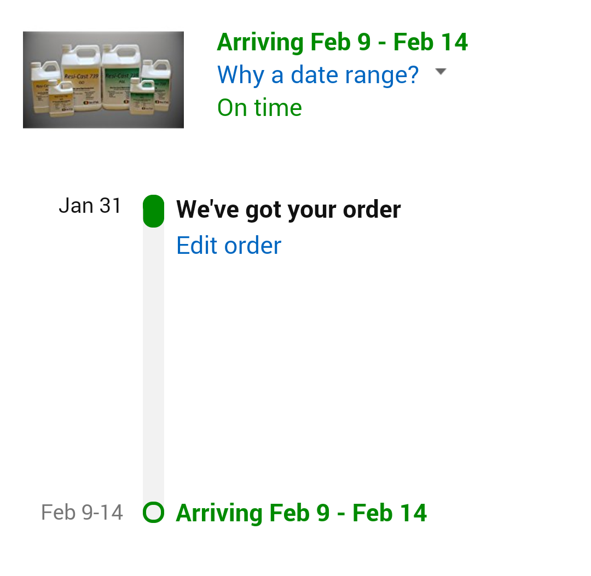The height and width of the screenshot is (576, 591).
Task: Click the 'Feb 9-14' timeline date label
Action: 82,513
